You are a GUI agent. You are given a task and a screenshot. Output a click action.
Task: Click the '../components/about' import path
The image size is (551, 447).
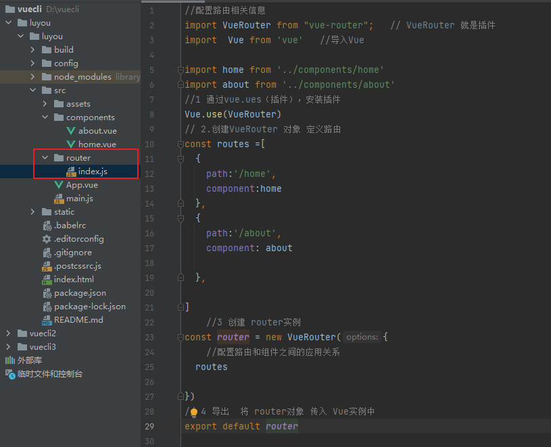339,84
